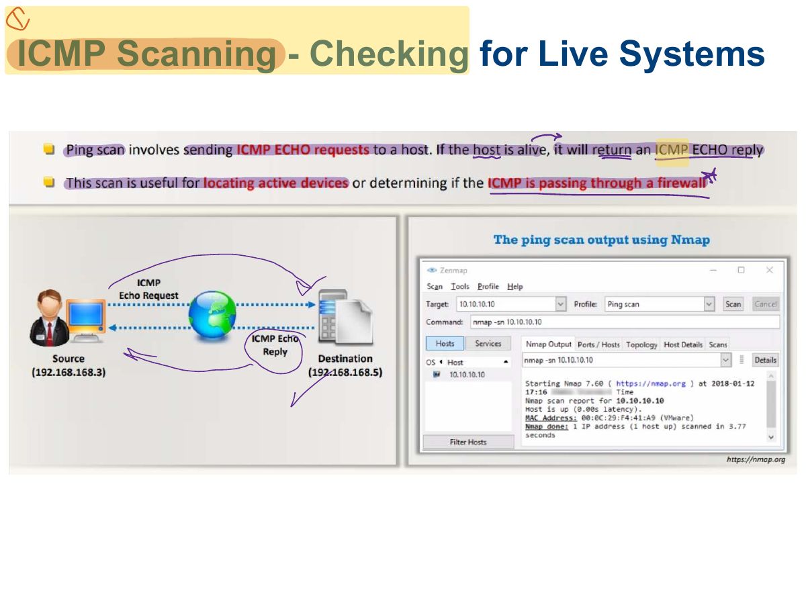Open the Profile menu in Zenmap
Viewport: 806px width, 605px height.
click(x=488, y=287)
